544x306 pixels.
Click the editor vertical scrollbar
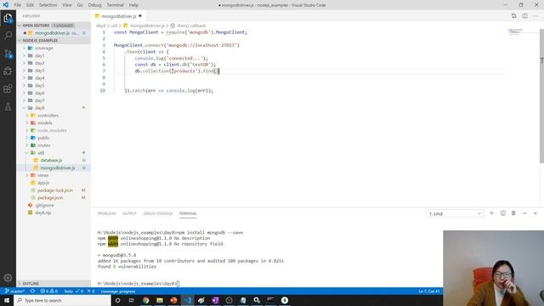pyautogui.click(x=541, y=97)
